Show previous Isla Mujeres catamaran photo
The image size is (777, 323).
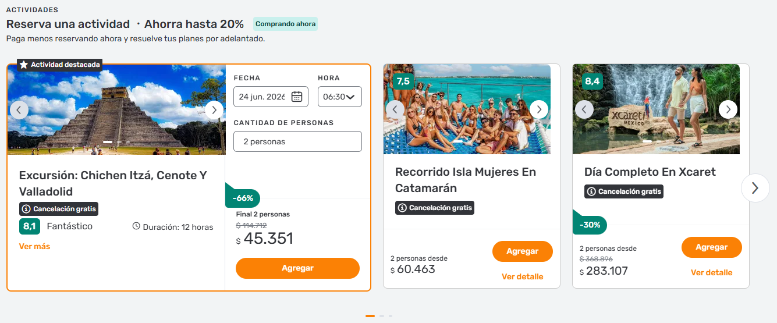click(395, 109)
